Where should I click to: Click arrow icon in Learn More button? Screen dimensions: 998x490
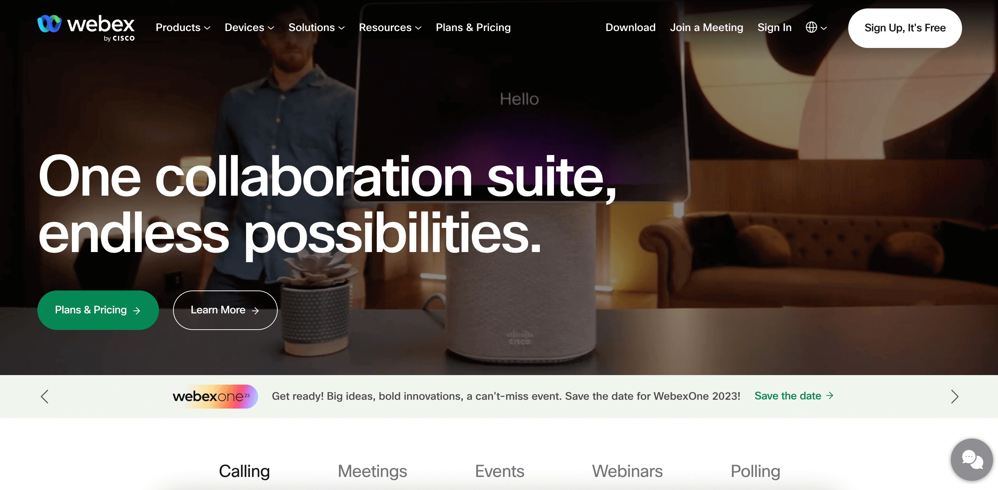click(x=255, y=311)
